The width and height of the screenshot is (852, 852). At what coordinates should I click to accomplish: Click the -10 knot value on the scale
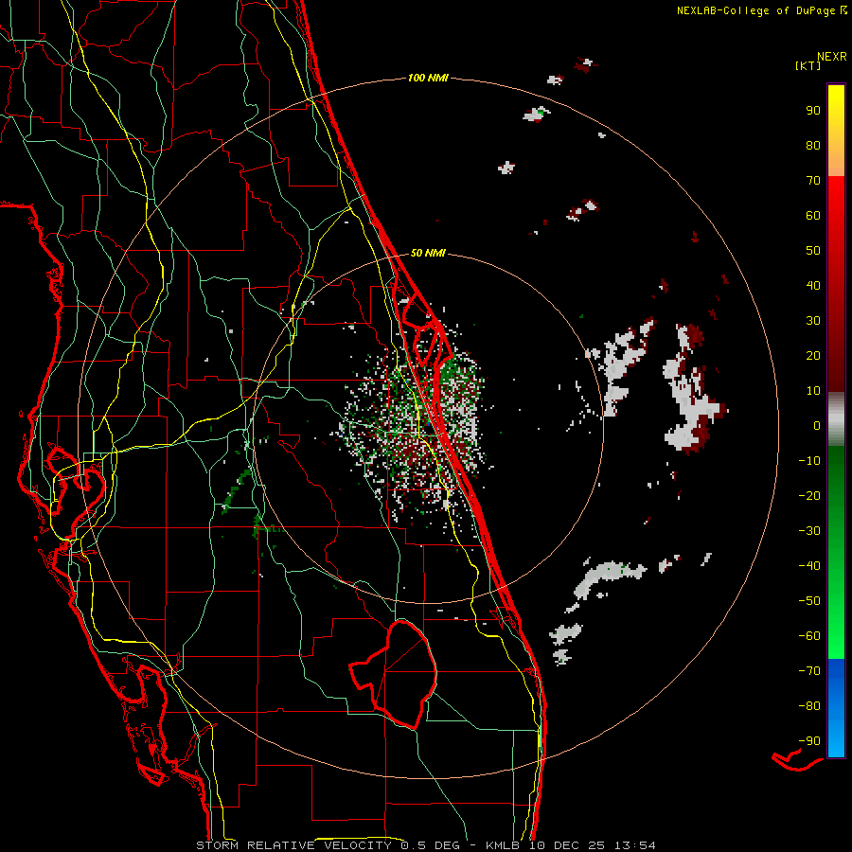pyautogui.click(x=809, y=461)
